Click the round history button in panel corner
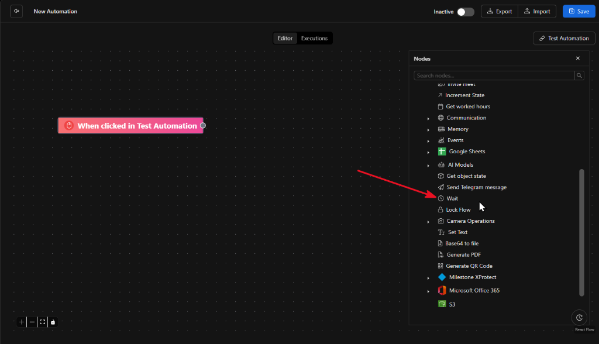 [579, 318]
